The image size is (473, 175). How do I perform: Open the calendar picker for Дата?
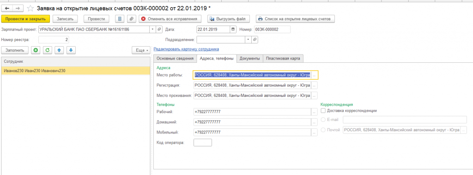[233, 30]
